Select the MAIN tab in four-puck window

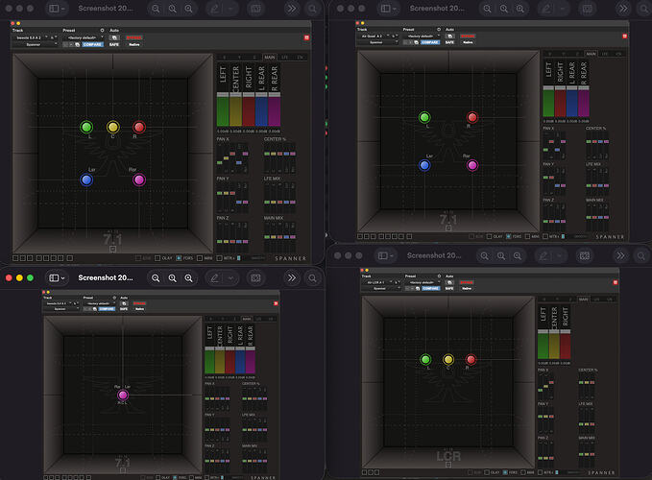click(591, 54)
